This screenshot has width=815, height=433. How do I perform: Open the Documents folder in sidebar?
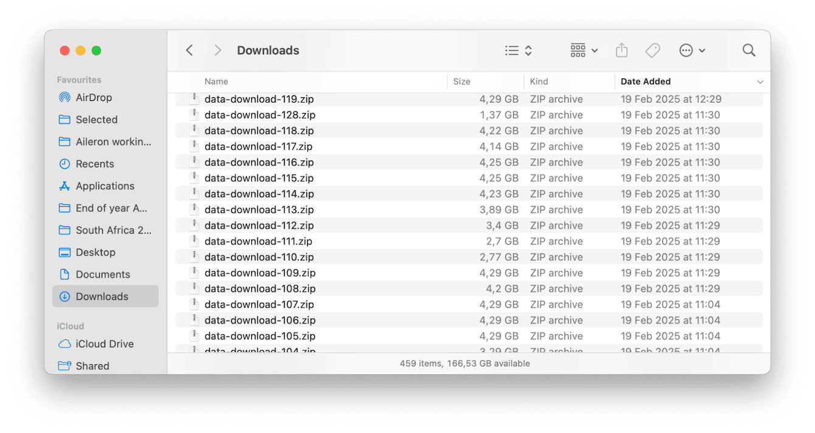pos(103,274)
